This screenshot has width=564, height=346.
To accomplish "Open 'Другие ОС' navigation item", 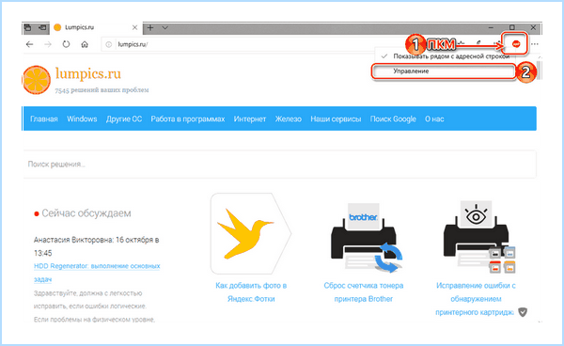I will coord(124,119).
